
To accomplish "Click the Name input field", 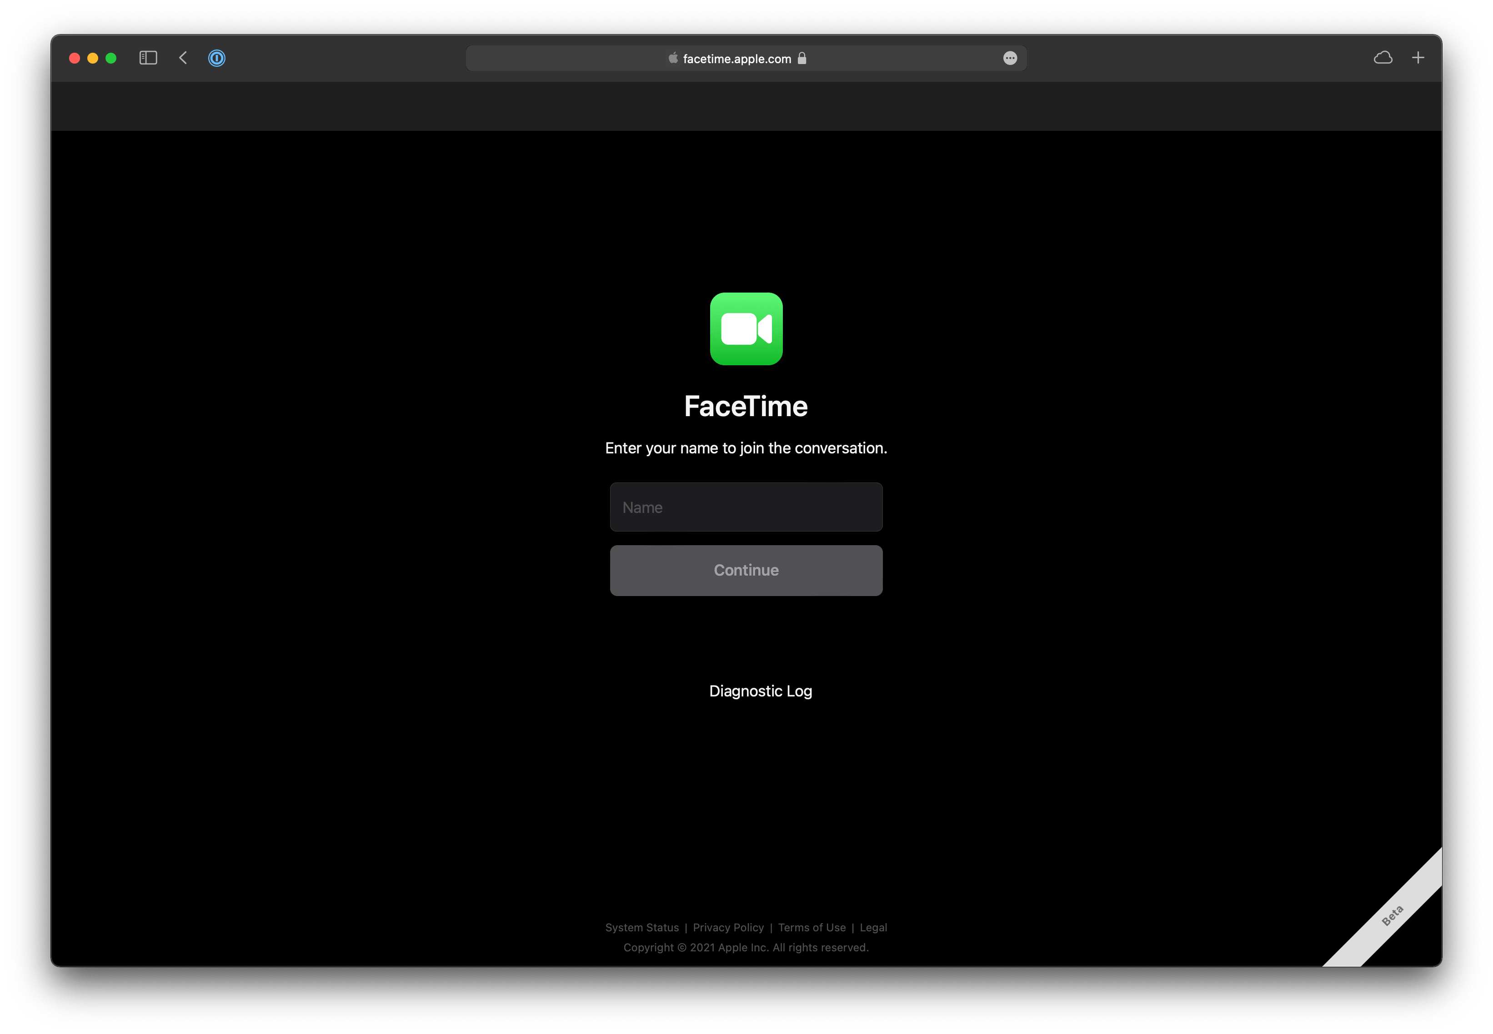I will (746, 507).
